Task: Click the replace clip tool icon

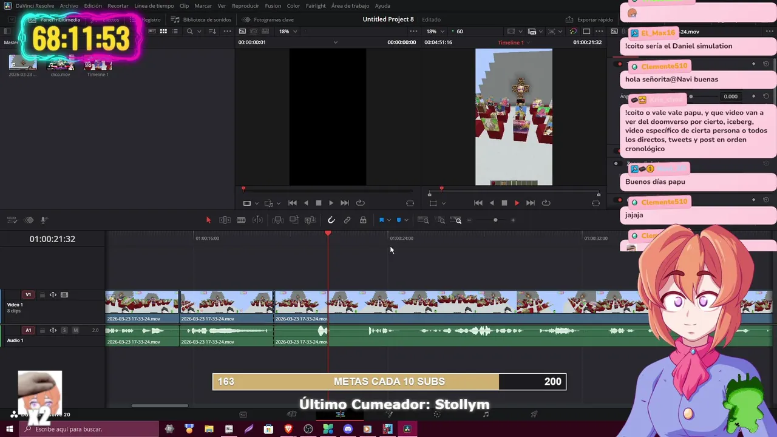Action: [x=310, y=220]
